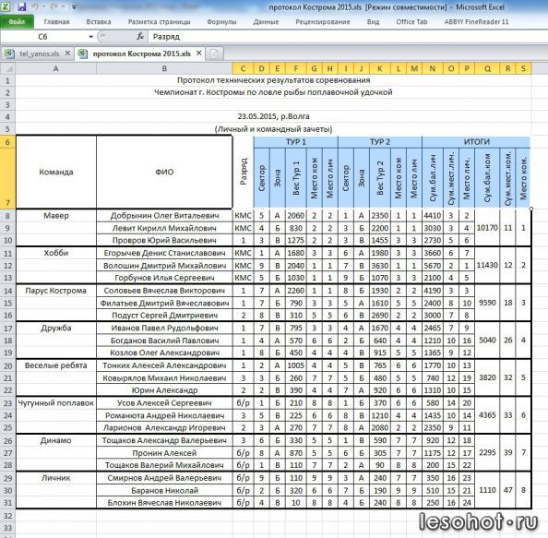Select team cell Чугунный поплавок
This screenshot has height=538, width=548.
(56, 403)
